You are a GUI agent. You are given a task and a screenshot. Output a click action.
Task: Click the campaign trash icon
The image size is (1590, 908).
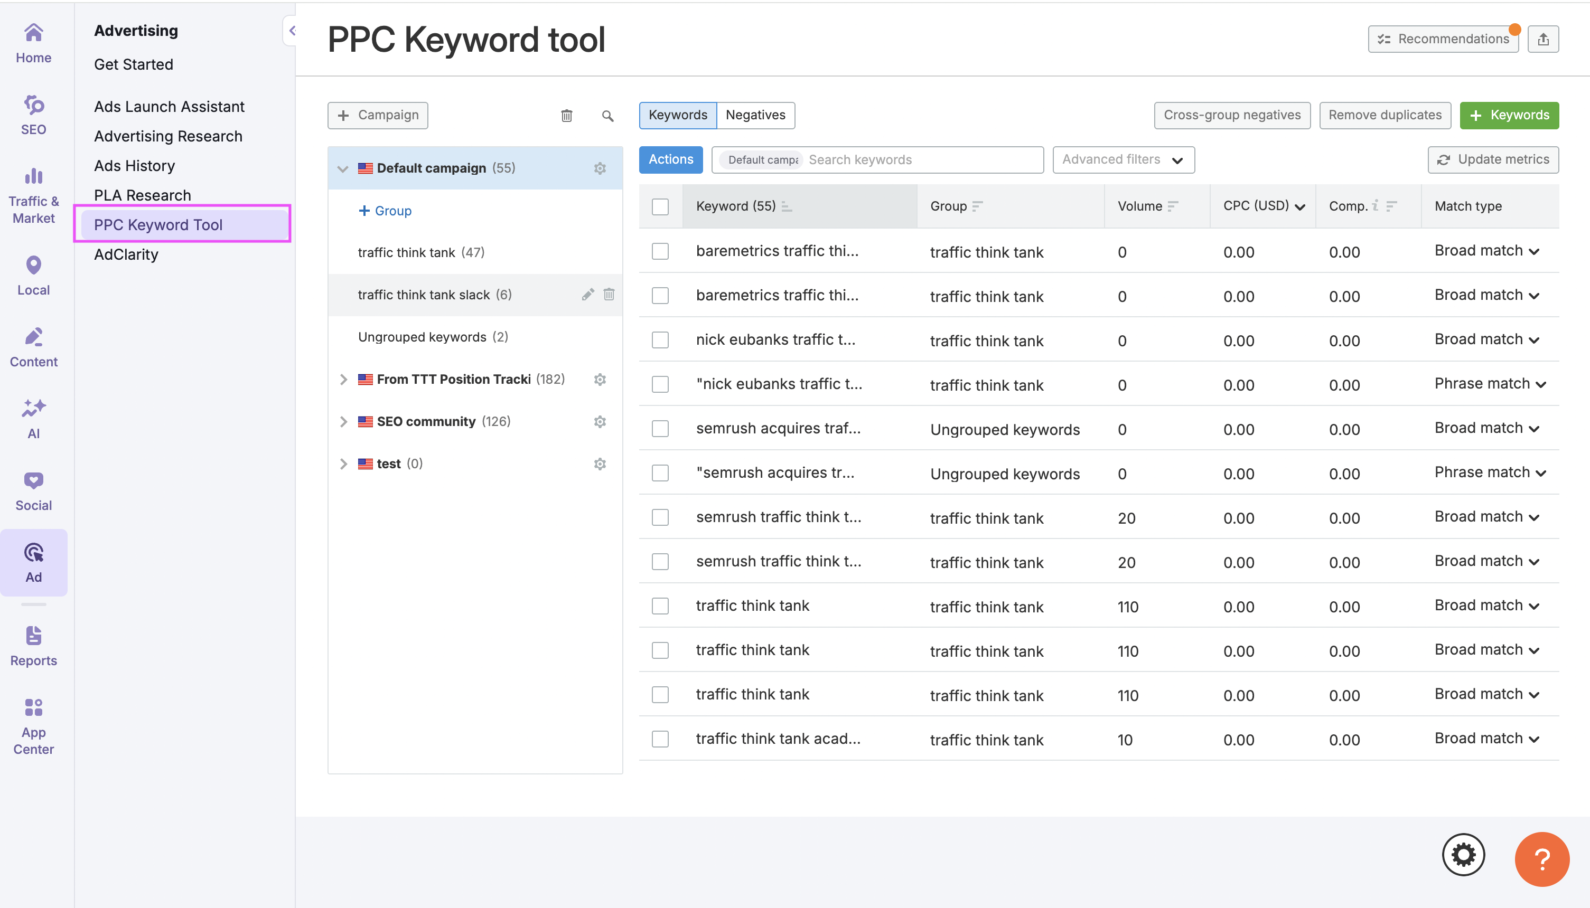(566, 116)
